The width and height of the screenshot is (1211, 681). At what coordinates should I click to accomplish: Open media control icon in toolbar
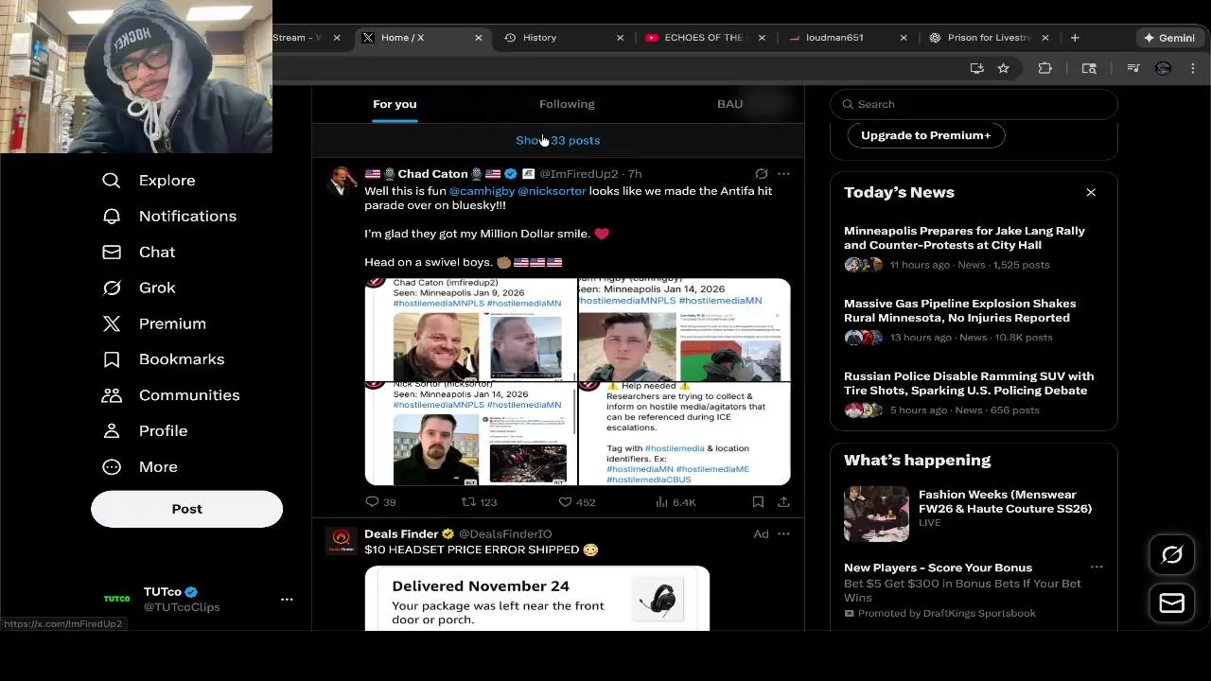pos(1132,68)
